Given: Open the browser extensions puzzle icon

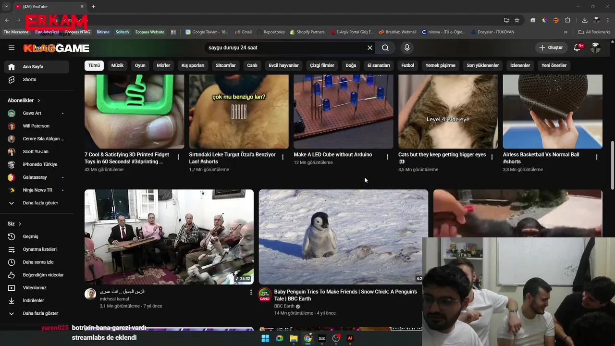Looking at the screenshot, I should pyautogui.click(x=568, y=20).
